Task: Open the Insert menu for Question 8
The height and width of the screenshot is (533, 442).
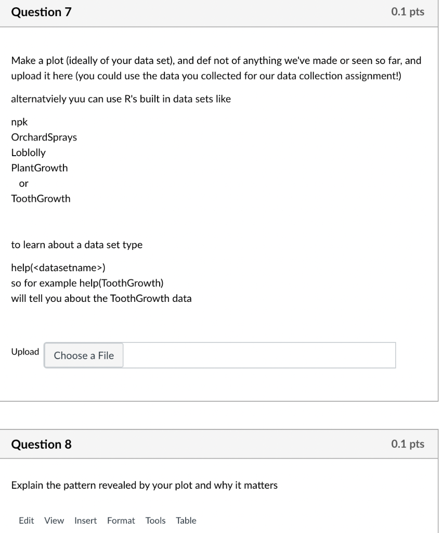Action: tap(86, 520)
